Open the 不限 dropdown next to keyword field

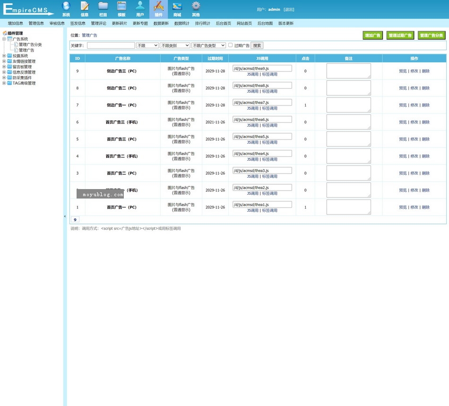(x=147, y=45)
